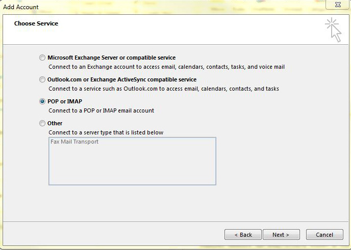
Task: Pick the Other service radio button
Action: coord(42,123)
